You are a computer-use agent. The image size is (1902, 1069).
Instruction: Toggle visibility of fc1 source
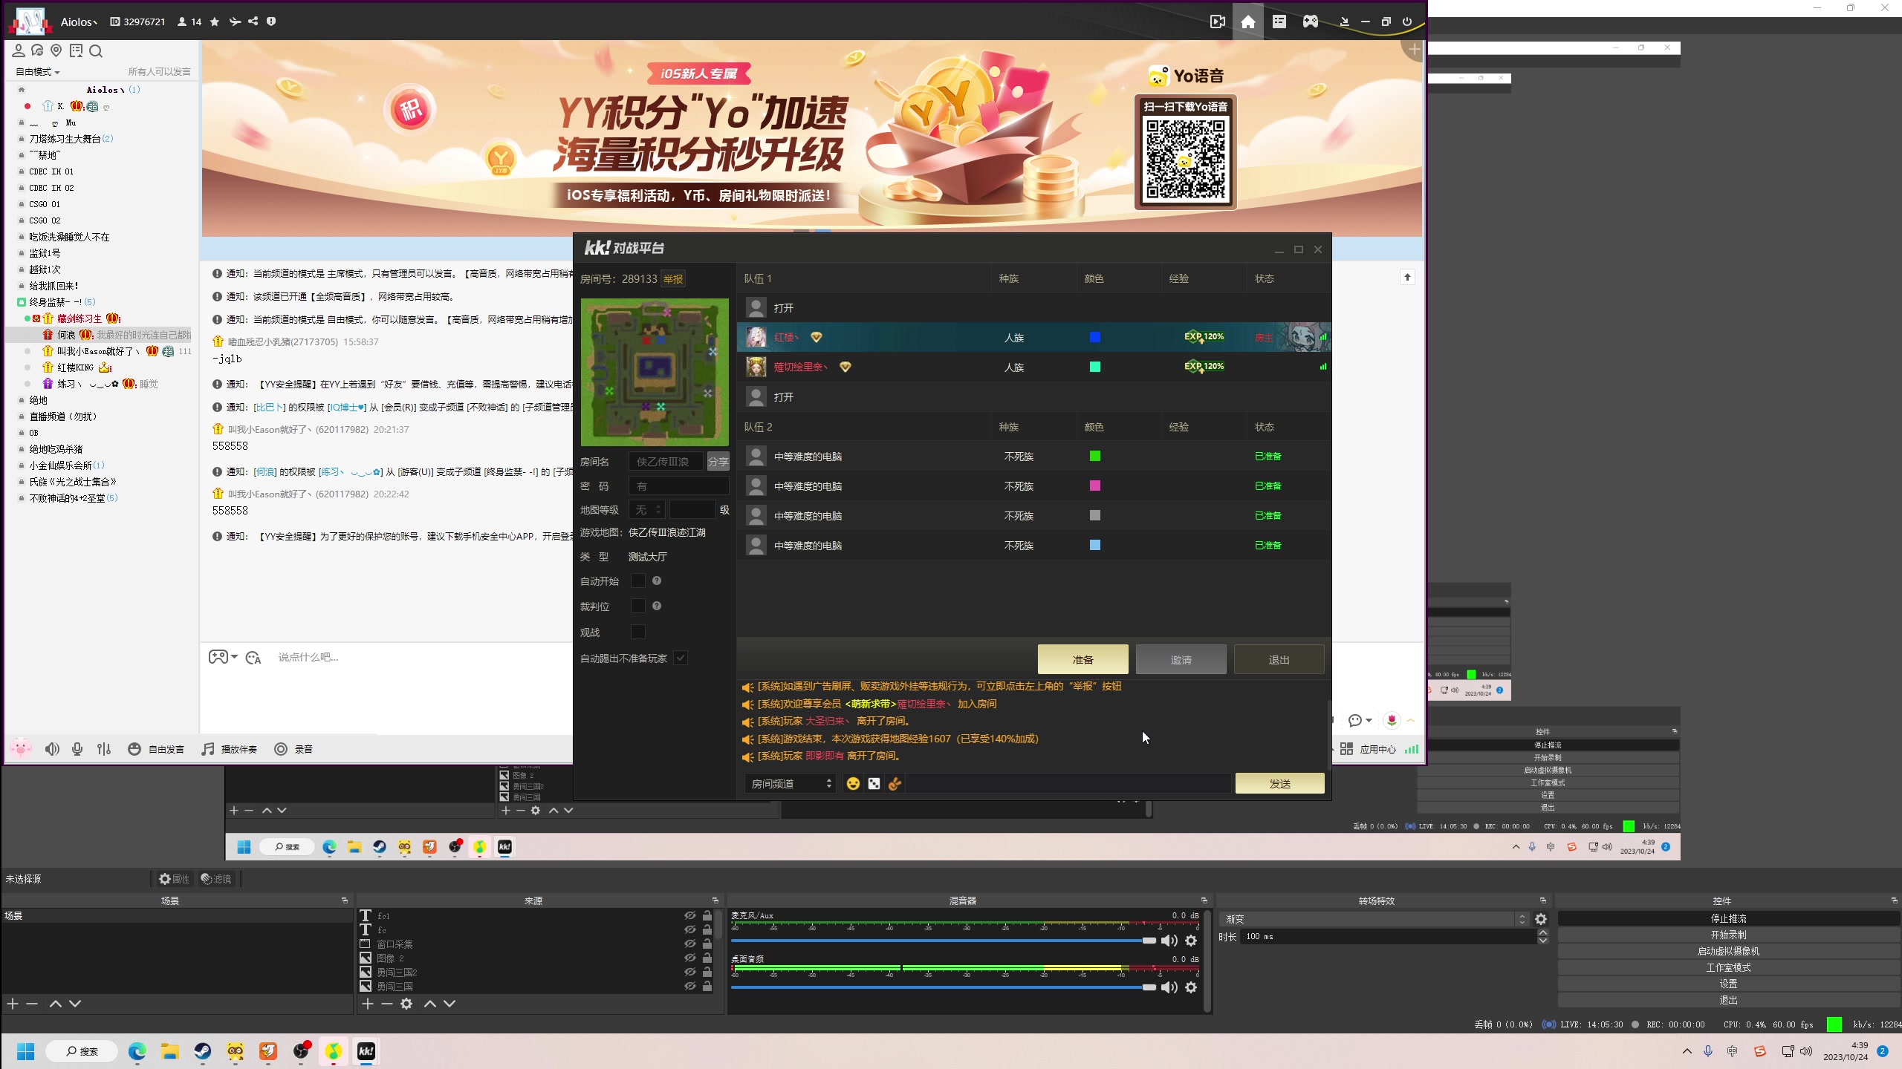(x=690, y=916)
